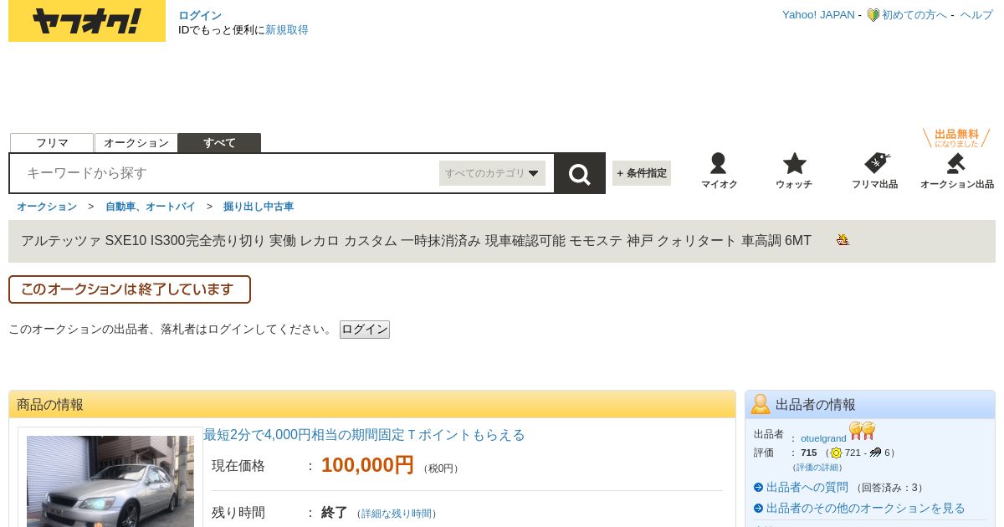The image size is (1004, 527).
Task: Switch to the オークション tab
Action: pyautogui.click(x=136, y=143)
